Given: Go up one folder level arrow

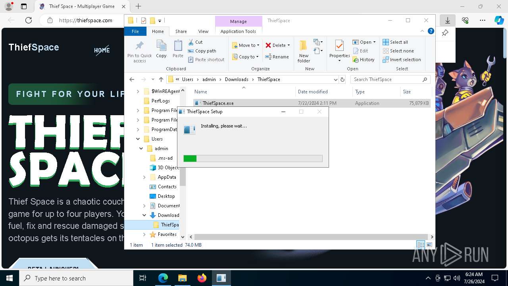Looking at the screenshot, I should pyautogui.click(x=161, y=79).
